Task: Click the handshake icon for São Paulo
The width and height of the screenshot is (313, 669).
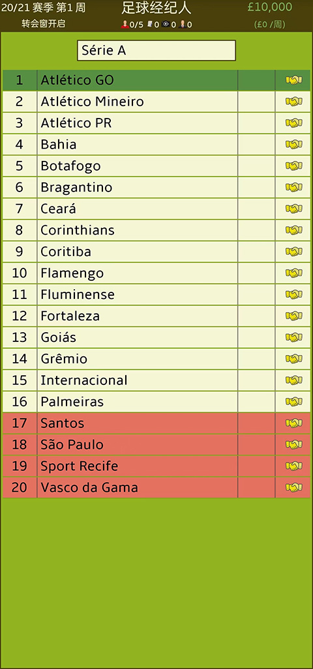Action: pyautogui.click(x=293, y=444)
